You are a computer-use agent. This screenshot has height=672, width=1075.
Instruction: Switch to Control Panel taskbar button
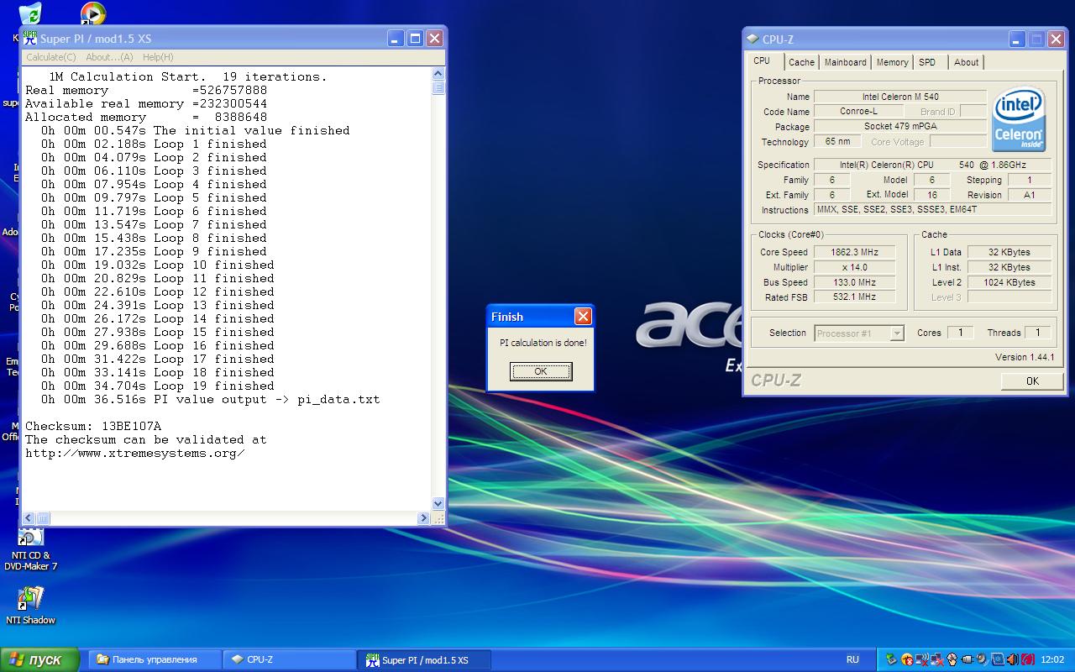(x=155, y=659)
